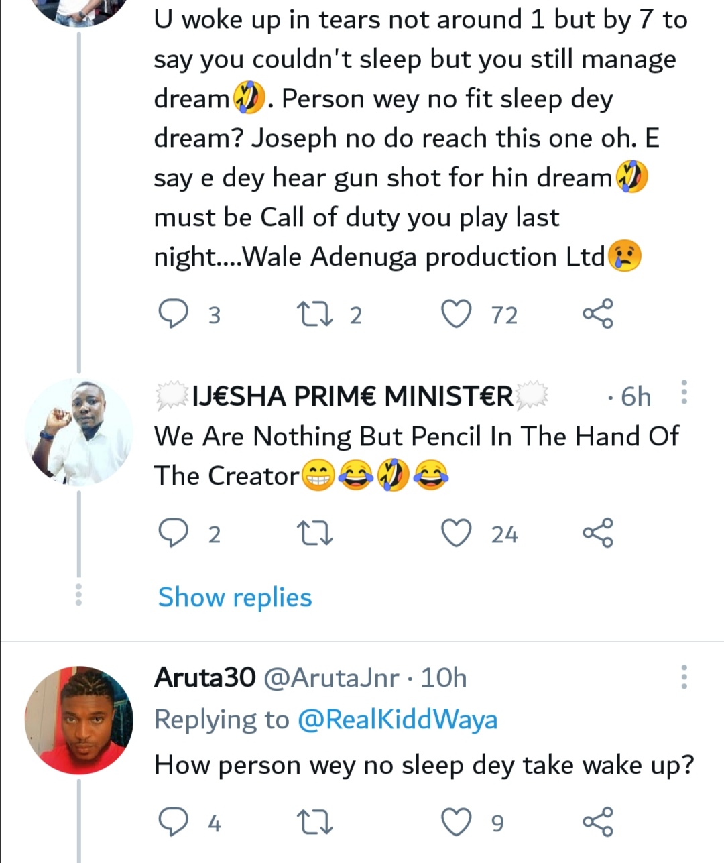Retweet Aruta30's wake up tweet
Screen dimensions: 724x863
pos(313,822)
